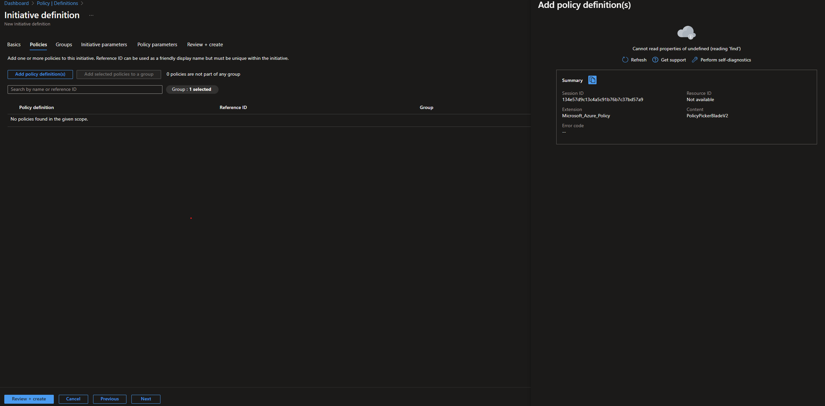
Task: Click the Review + create bottom button
Action: coord(29,399)
